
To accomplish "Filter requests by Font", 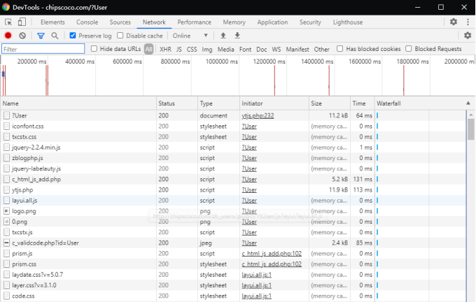I will coord(245,49).
